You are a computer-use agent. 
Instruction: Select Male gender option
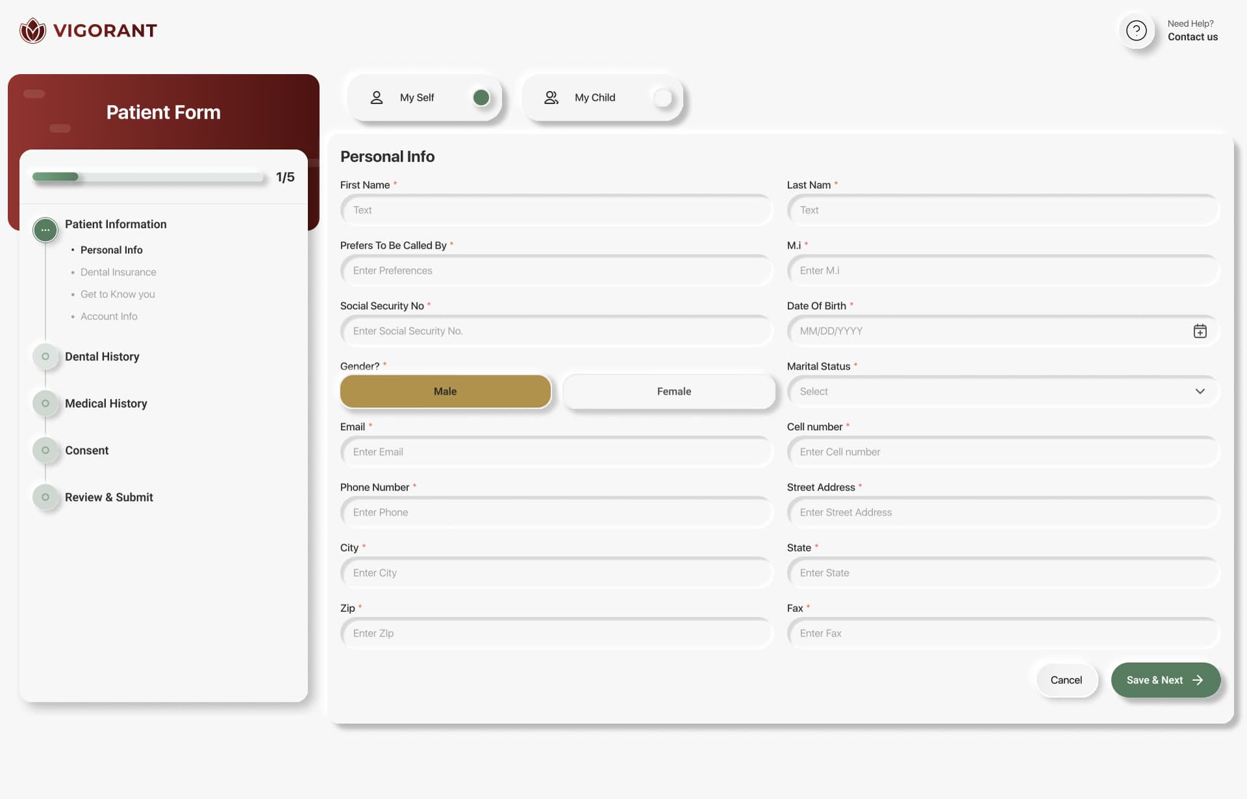[x=446, y=391]
